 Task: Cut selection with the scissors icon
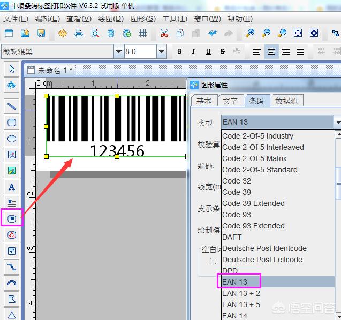pos(164,33)
